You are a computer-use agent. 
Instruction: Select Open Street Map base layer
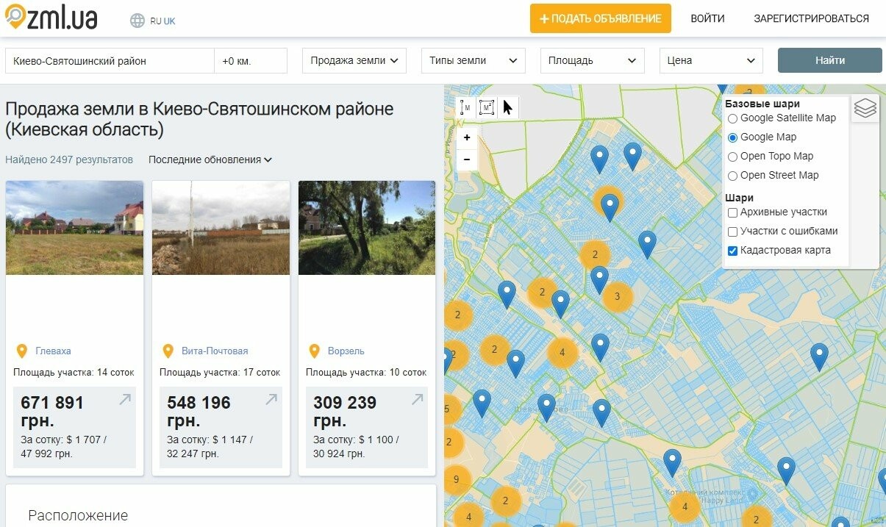(x=732, y=176)
